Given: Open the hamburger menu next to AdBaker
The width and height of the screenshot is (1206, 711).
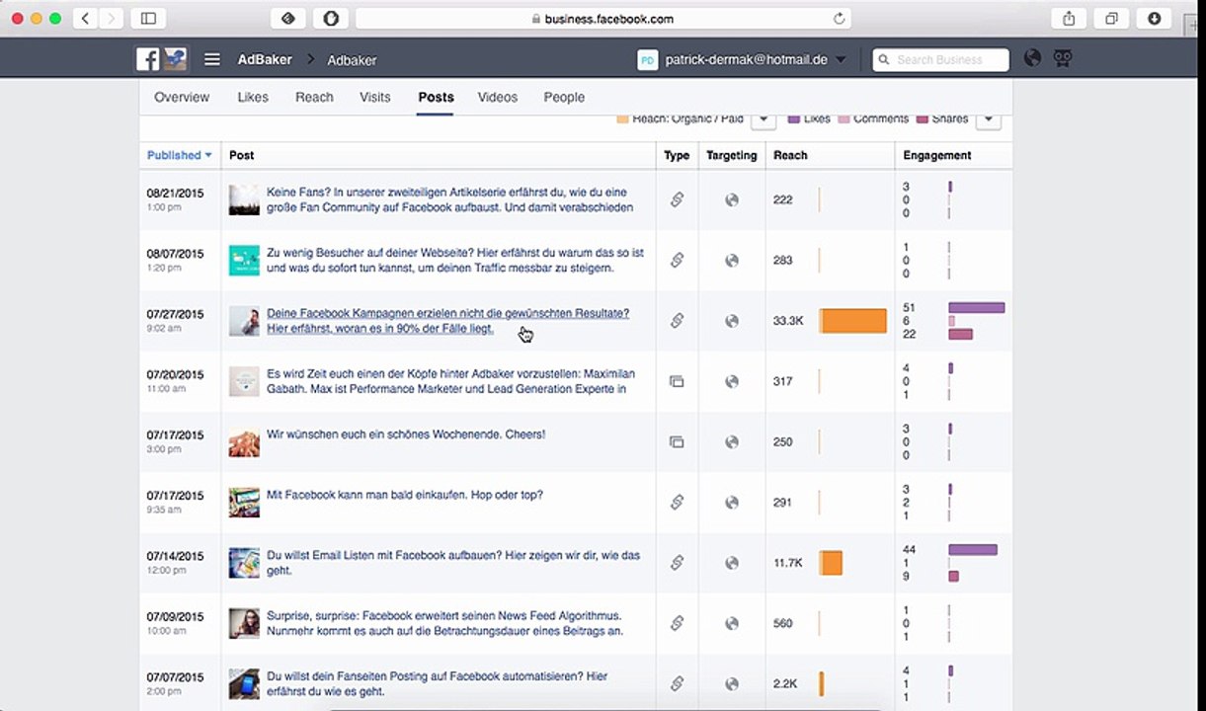Looking at the screenshot, I should [212, 59].
